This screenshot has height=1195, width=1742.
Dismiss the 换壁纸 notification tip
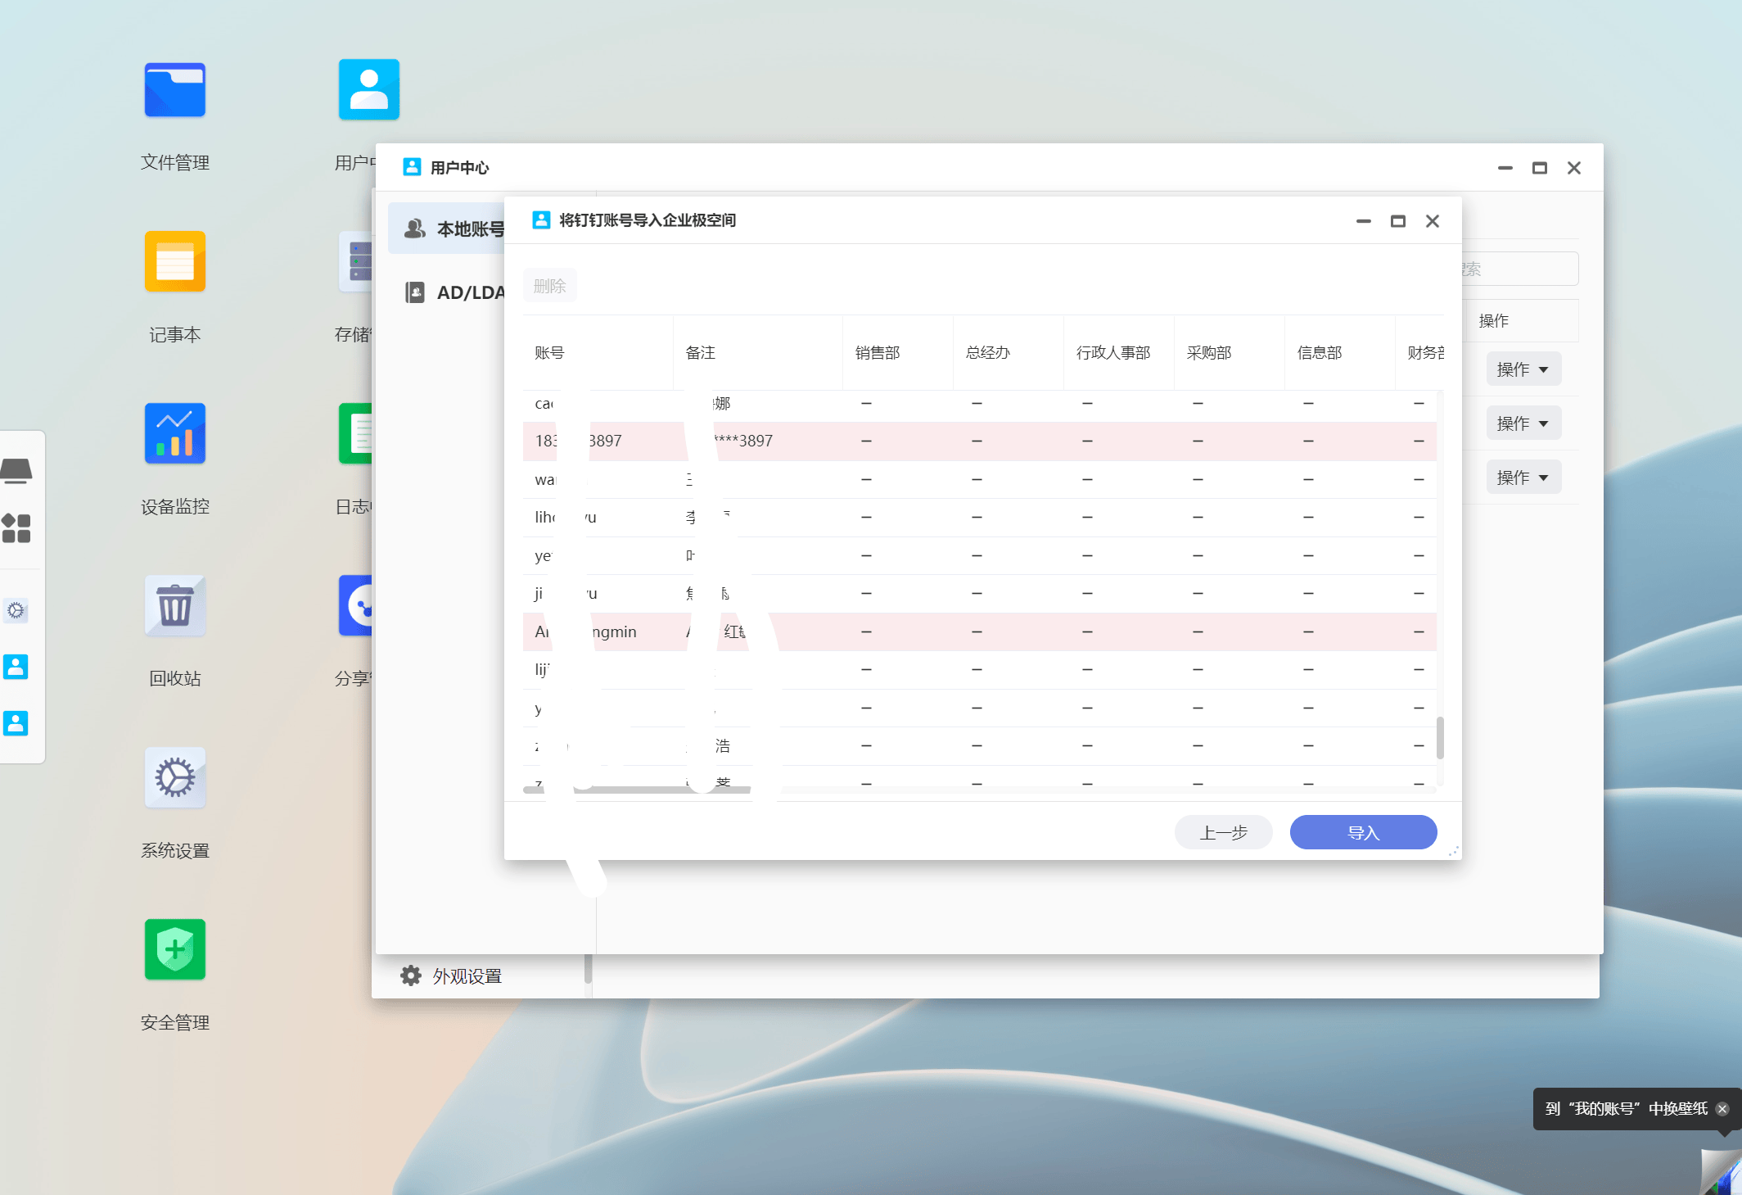(x=1722, y=1109)
